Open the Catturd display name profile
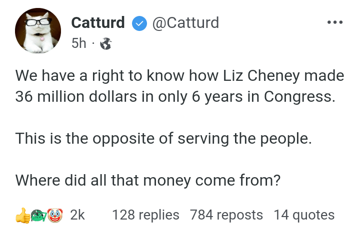The image size is (360, 233). tap(98, 22)
